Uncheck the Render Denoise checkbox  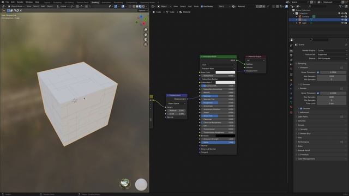(301, 108)
